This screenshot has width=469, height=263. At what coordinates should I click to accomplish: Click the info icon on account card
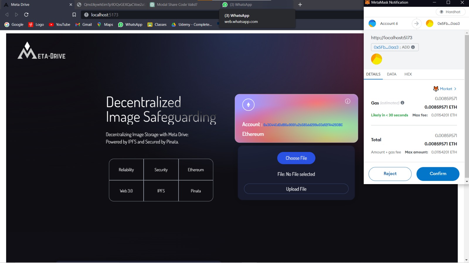(348, 101)
